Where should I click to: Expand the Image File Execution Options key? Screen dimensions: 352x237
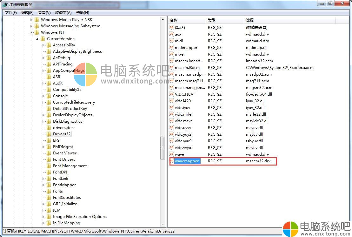click(44, 217)
